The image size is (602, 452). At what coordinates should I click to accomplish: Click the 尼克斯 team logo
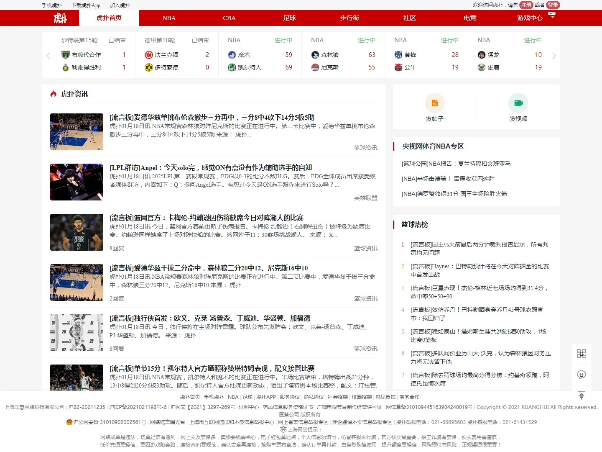click(315, 67)
